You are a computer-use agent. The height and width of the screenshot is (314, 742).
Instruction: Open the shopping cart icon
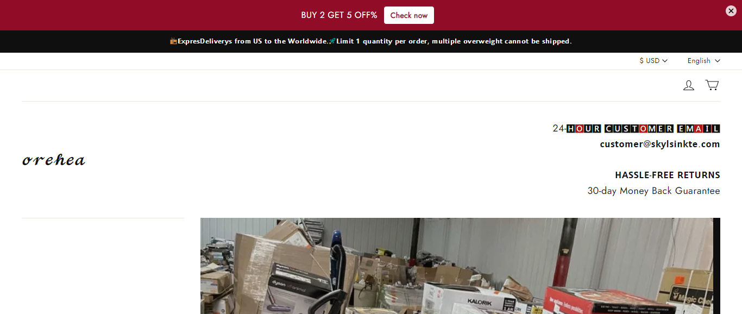[x=712, y=85]
